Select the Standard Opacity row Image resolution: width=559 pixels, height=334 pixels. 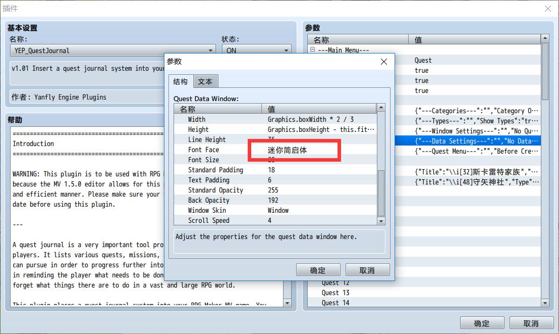(x=275, y=190)
